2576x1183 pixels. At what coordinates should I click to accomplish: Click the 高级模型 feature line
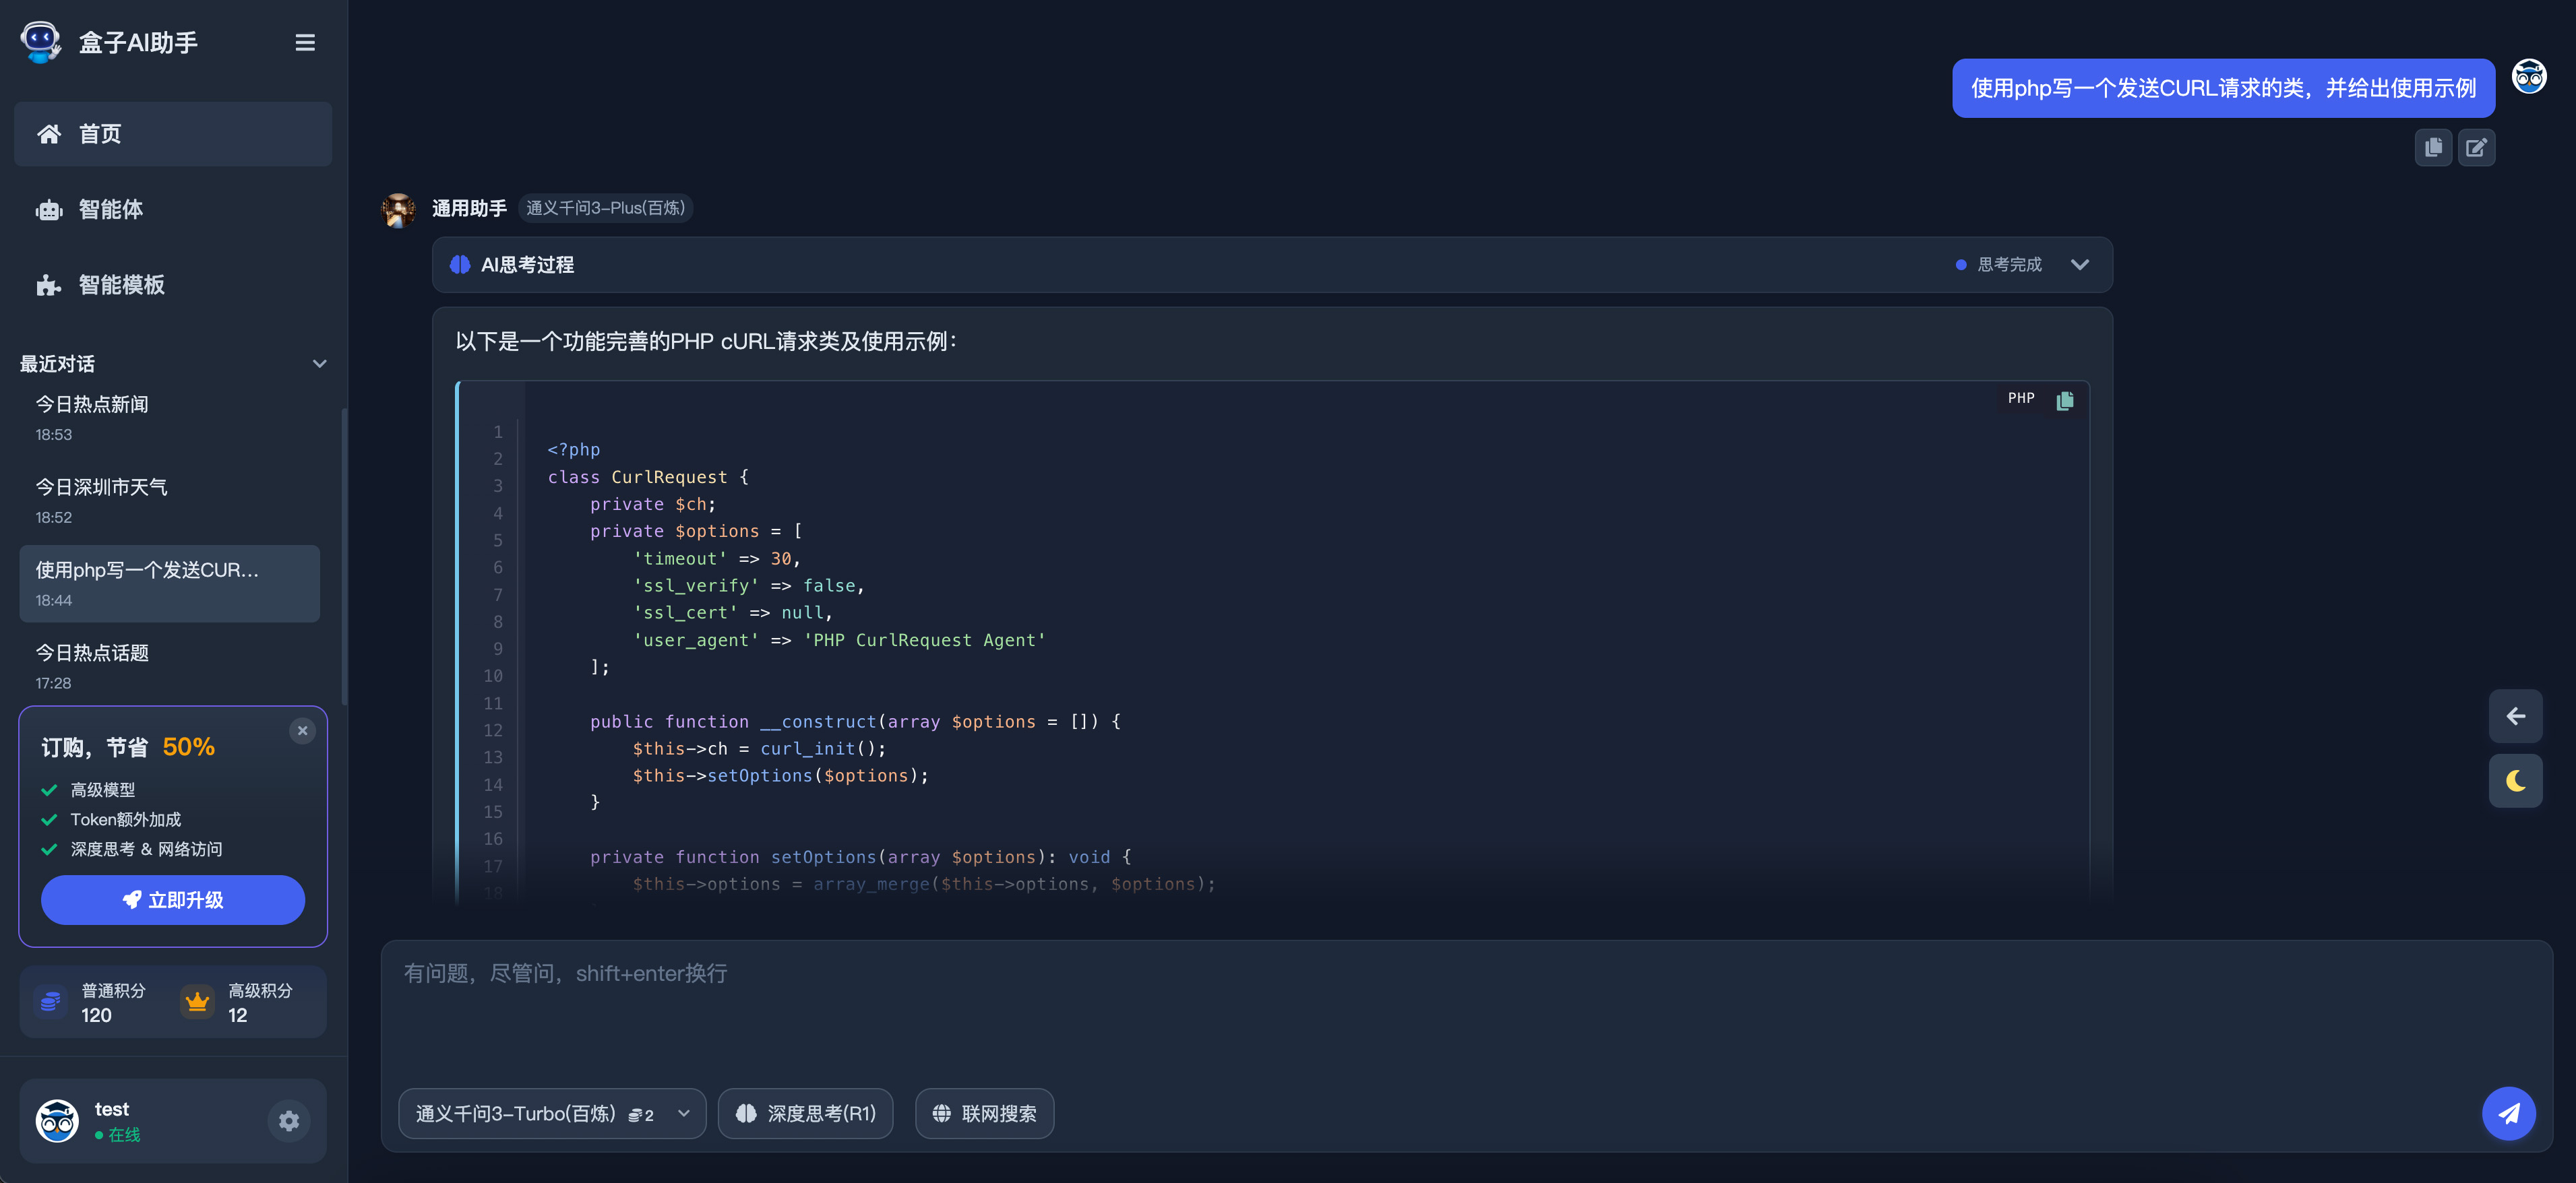102,790
